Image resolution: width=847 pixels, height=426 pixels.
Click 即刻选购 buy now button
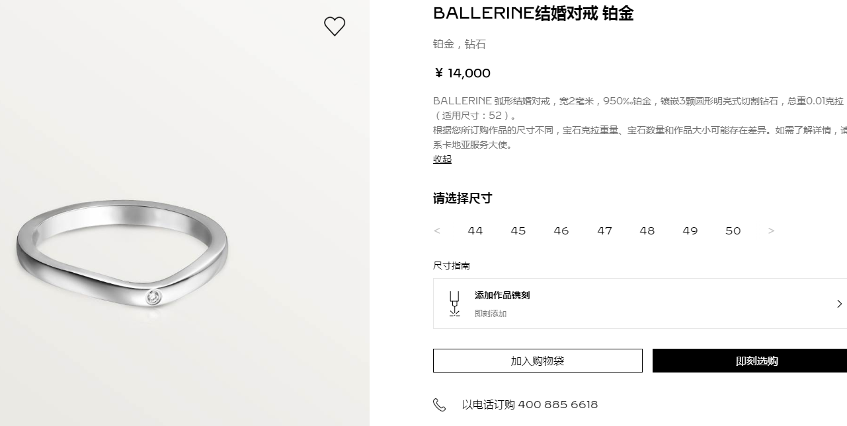click(x=750, y=361)
